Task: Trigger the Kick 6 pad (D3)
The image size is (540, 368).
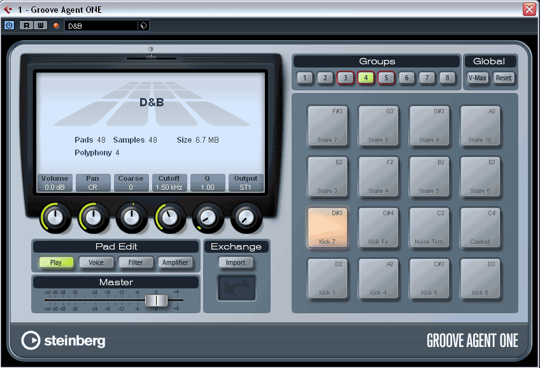Action: [x=480, y=278]
